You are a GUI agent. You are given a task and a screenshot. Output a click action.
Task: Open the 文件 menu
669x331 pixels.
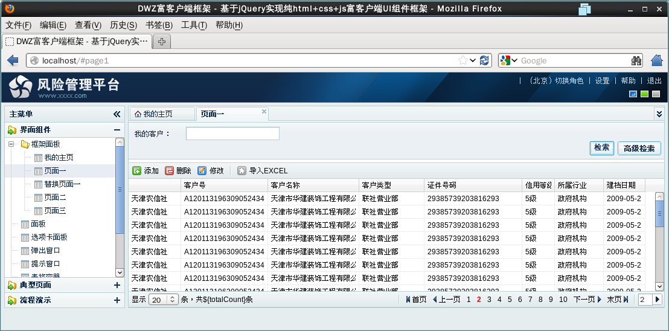pyautogui.click(x=18, y=25)
